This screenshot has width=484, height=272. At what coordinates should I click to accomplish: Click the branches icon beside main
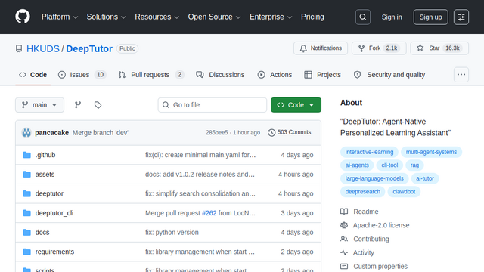click(78, 105)
